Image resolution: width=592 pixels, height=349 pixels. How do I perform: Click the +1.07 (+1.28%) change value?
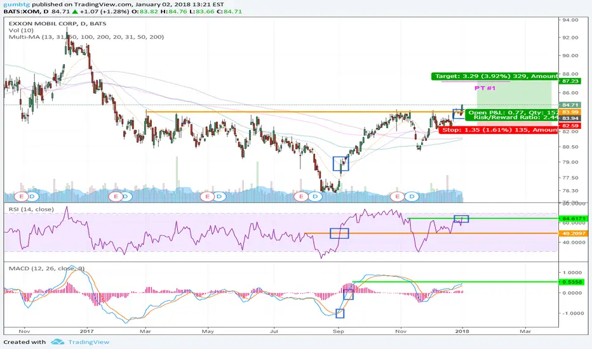[x=105, y=11]
